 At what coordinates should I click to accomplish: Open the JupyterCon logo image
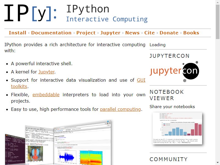[175, 71]
